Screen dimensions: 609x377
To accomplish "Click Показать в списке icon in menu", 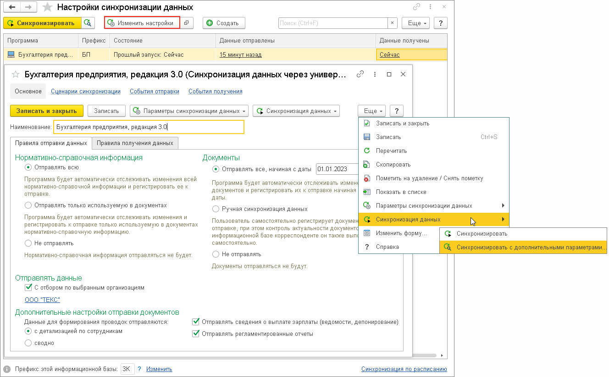I will pyautogui.click(x=367, y=192).
